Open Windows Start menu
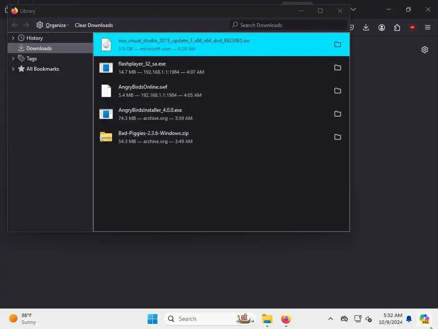The width and height of the screenshot is (438, 329). click(x=153, y=319)
